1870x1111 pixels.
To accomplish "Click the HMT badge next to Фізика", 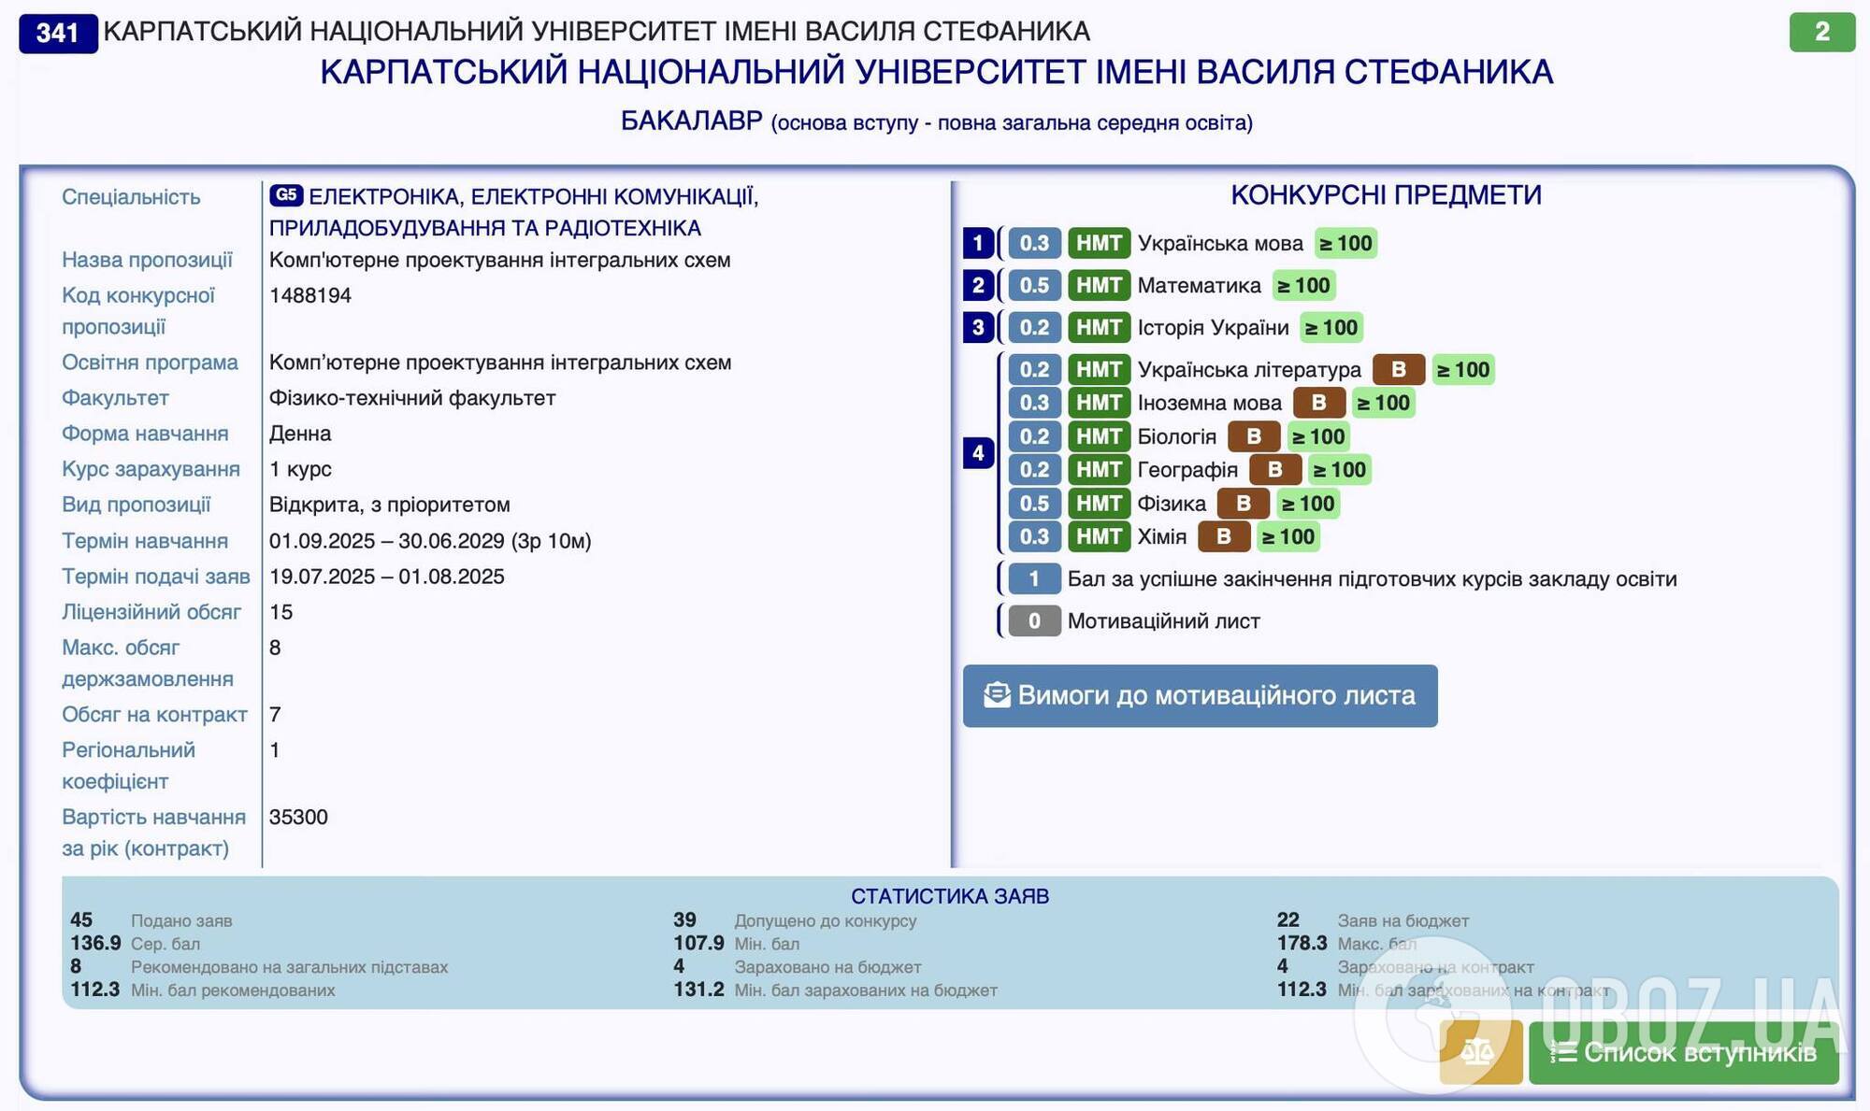I will pos(1099,504).
